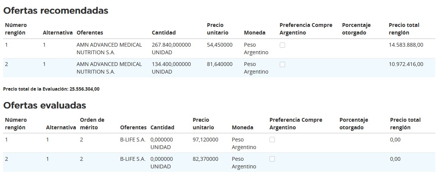Screen dimensions: 439x179
Task: Select the Oferentes header in Ofertas recomendadas
Action: [90, 33]
